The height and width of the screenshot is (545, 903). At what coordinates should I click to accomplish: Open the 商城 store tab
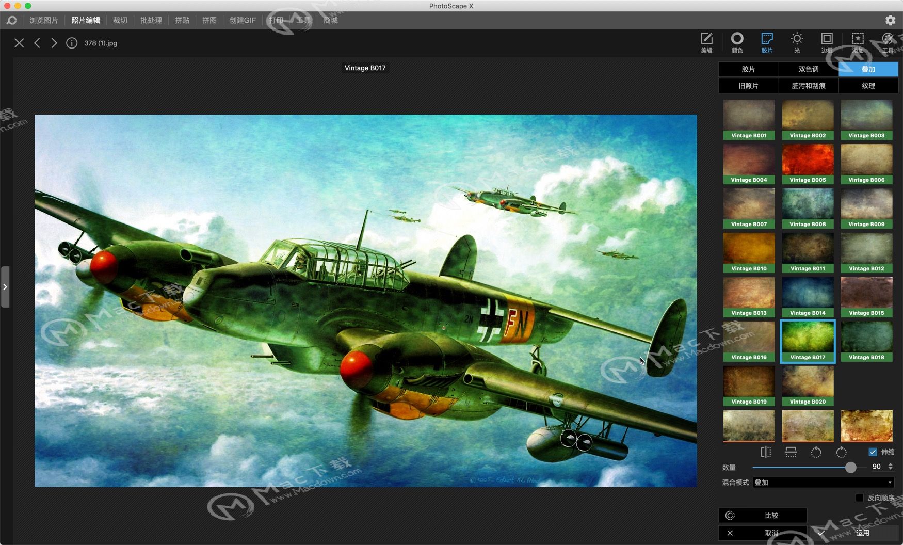[331, 20]
